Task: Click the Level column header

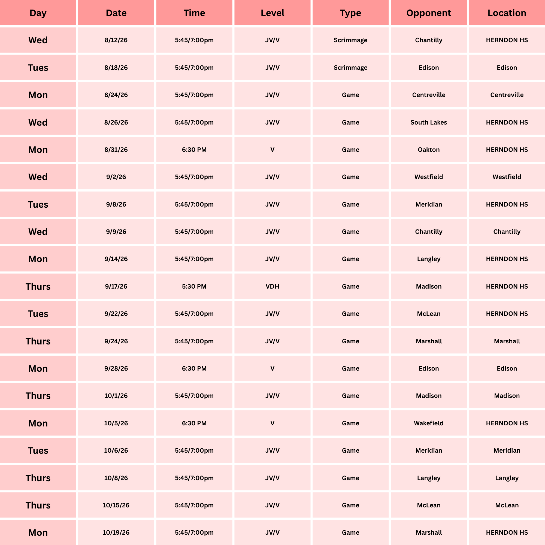Action: 272,13
